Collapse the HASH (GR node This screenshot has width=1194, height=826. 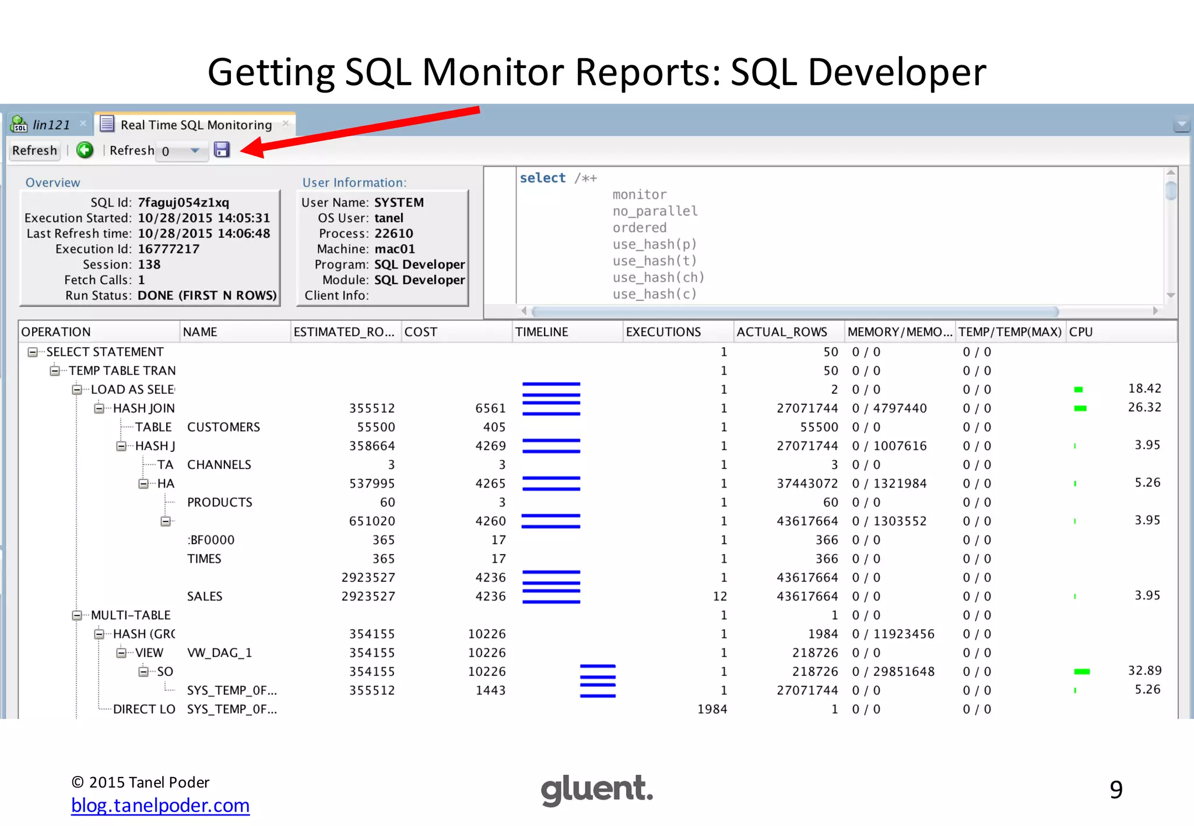(99, 634)
